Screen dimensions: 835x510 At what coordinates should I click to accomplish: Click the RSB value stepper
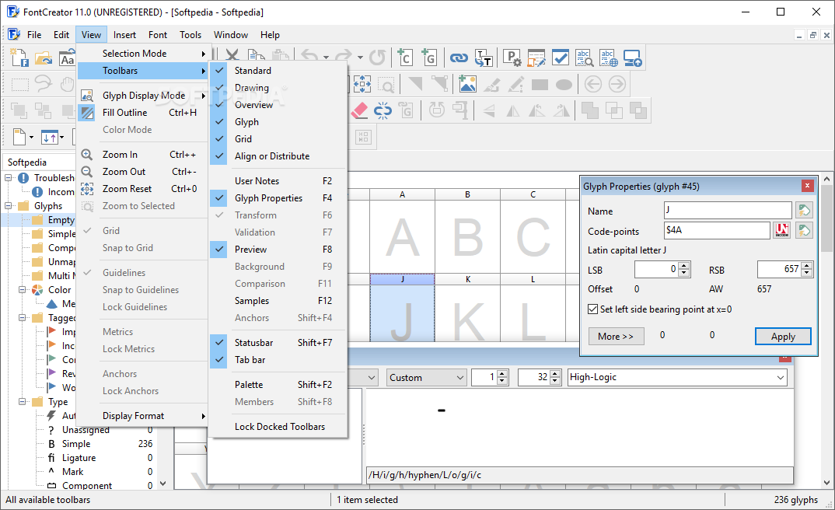click(807, 269)
